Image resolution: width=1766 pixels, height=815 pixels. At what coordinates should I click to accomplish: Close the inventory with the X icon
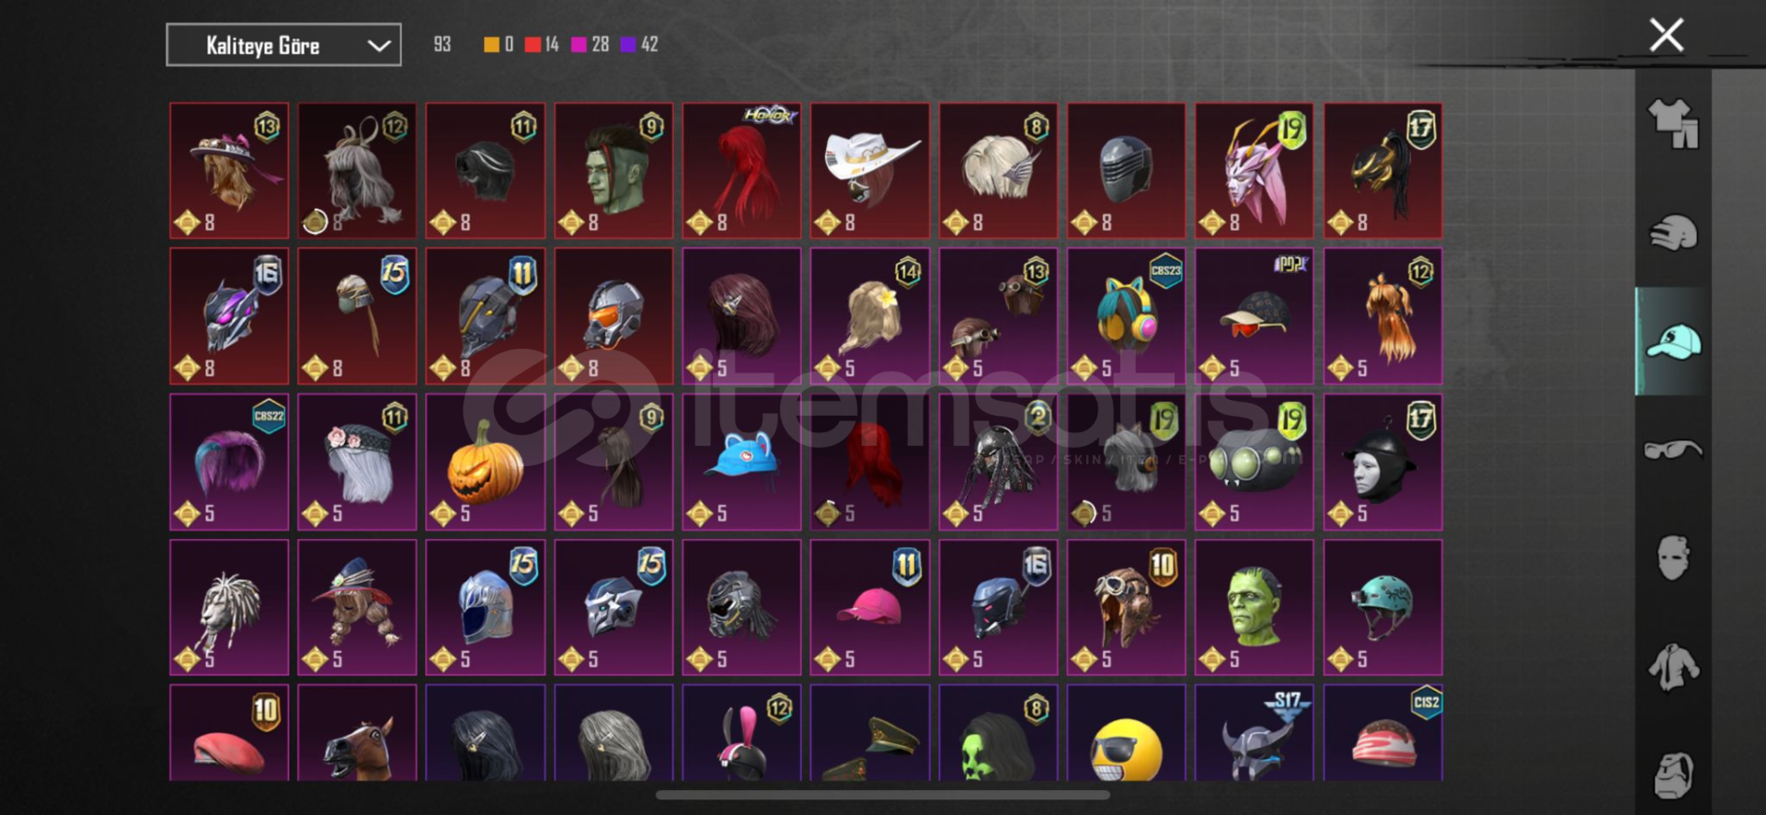click(x=1666, y=35)
